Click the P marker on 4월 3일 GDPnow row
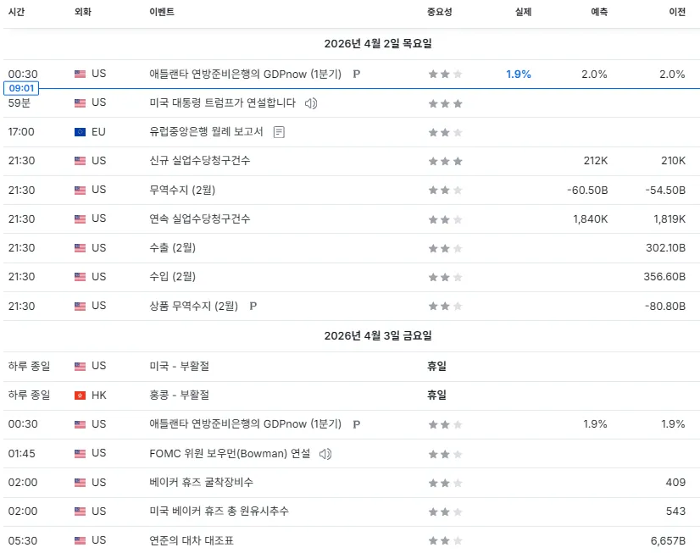The height and width of the screenshot is (553, 700). (x=356, y=424)
